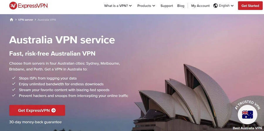Click the ExpressVPN logo icon
264x131 pixels.
[x=13, y=6]
